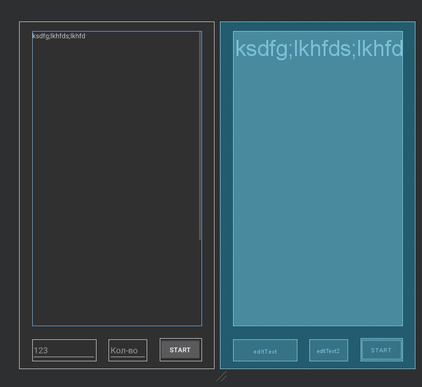Click the vertical scrollbar in design text view
Image resolution: width=422 pixels, height=387 pixels.
coord(200,136)
